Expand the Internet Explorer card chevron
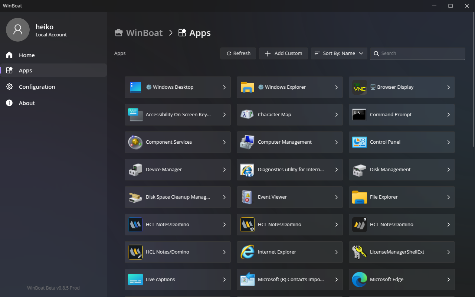 [337, 252]
